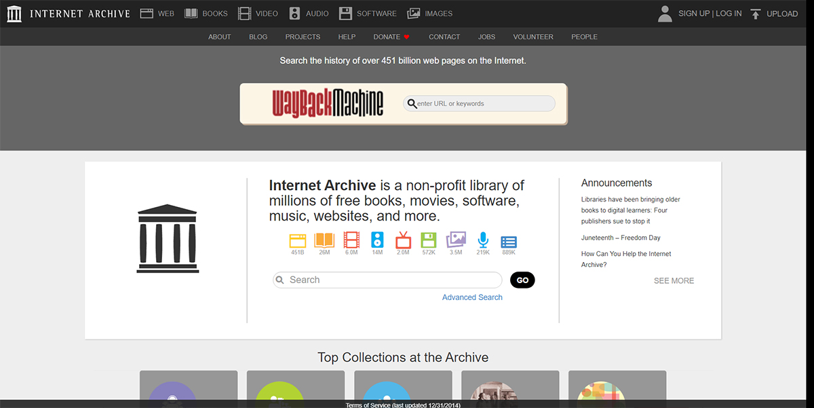The width and height of the screenshot is (814, 408).
Task: Select the floppy disk icon labeled 572K
Action: 429,240
